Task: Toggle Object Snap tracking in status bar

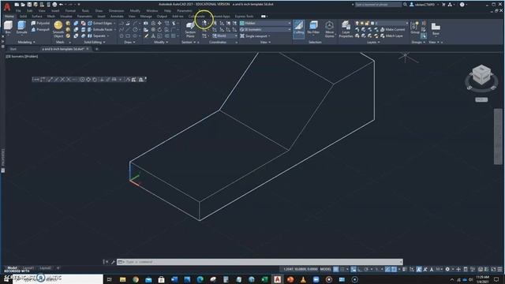Action: [x=387, y=269]
